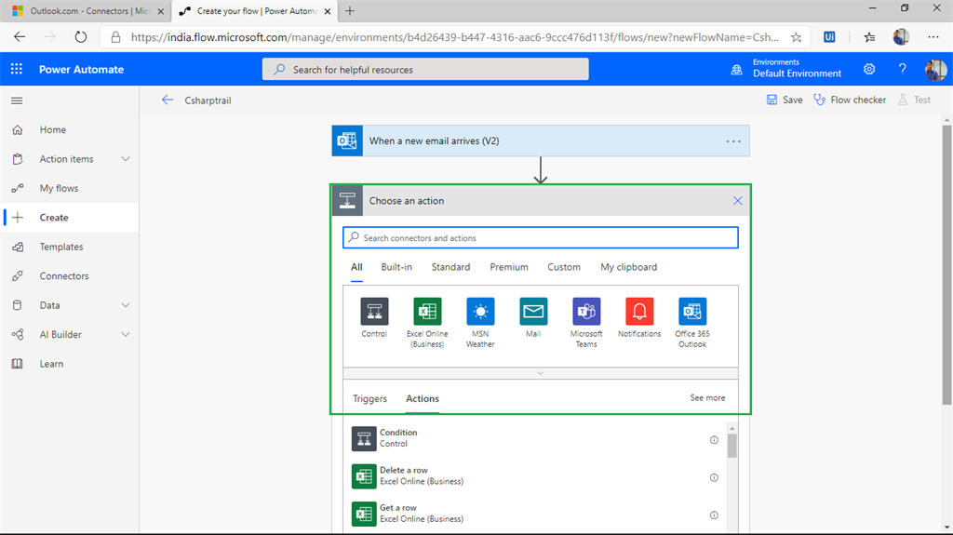The image size is (953, 535).
Task: Switch to the Standard tab
Action: (x=450, y=267)
